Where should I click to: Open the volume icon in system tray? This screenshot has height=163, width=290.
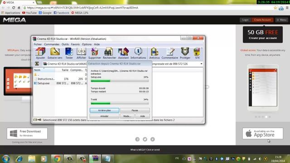260,159
